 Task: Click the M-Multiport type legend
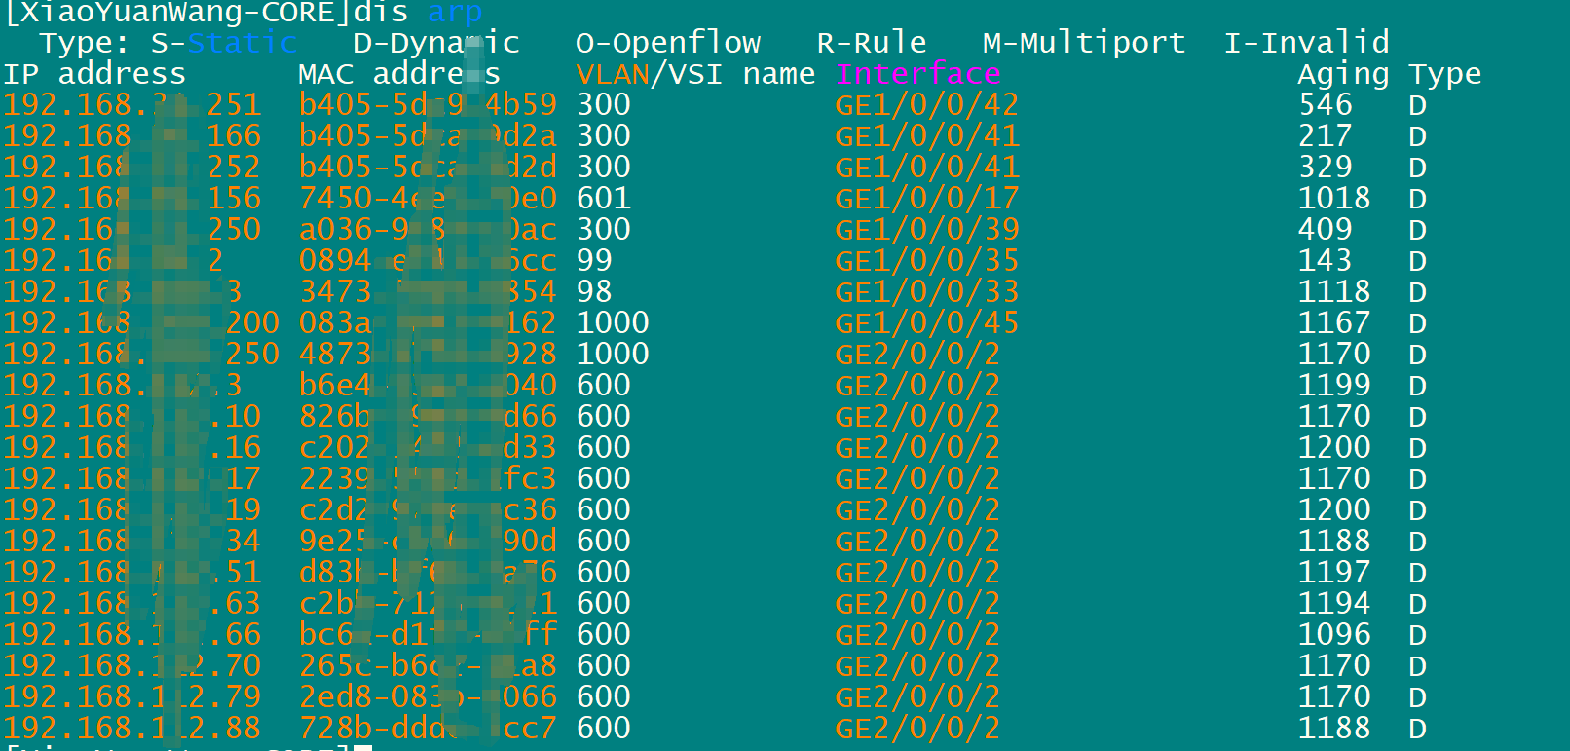click(x=1084, y=43)
